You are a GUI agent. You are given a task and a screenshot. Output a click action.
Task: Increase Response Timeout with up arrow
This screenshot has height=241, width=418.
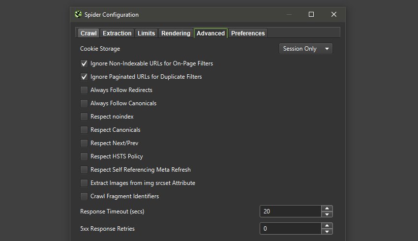click(x=328, y=209)
